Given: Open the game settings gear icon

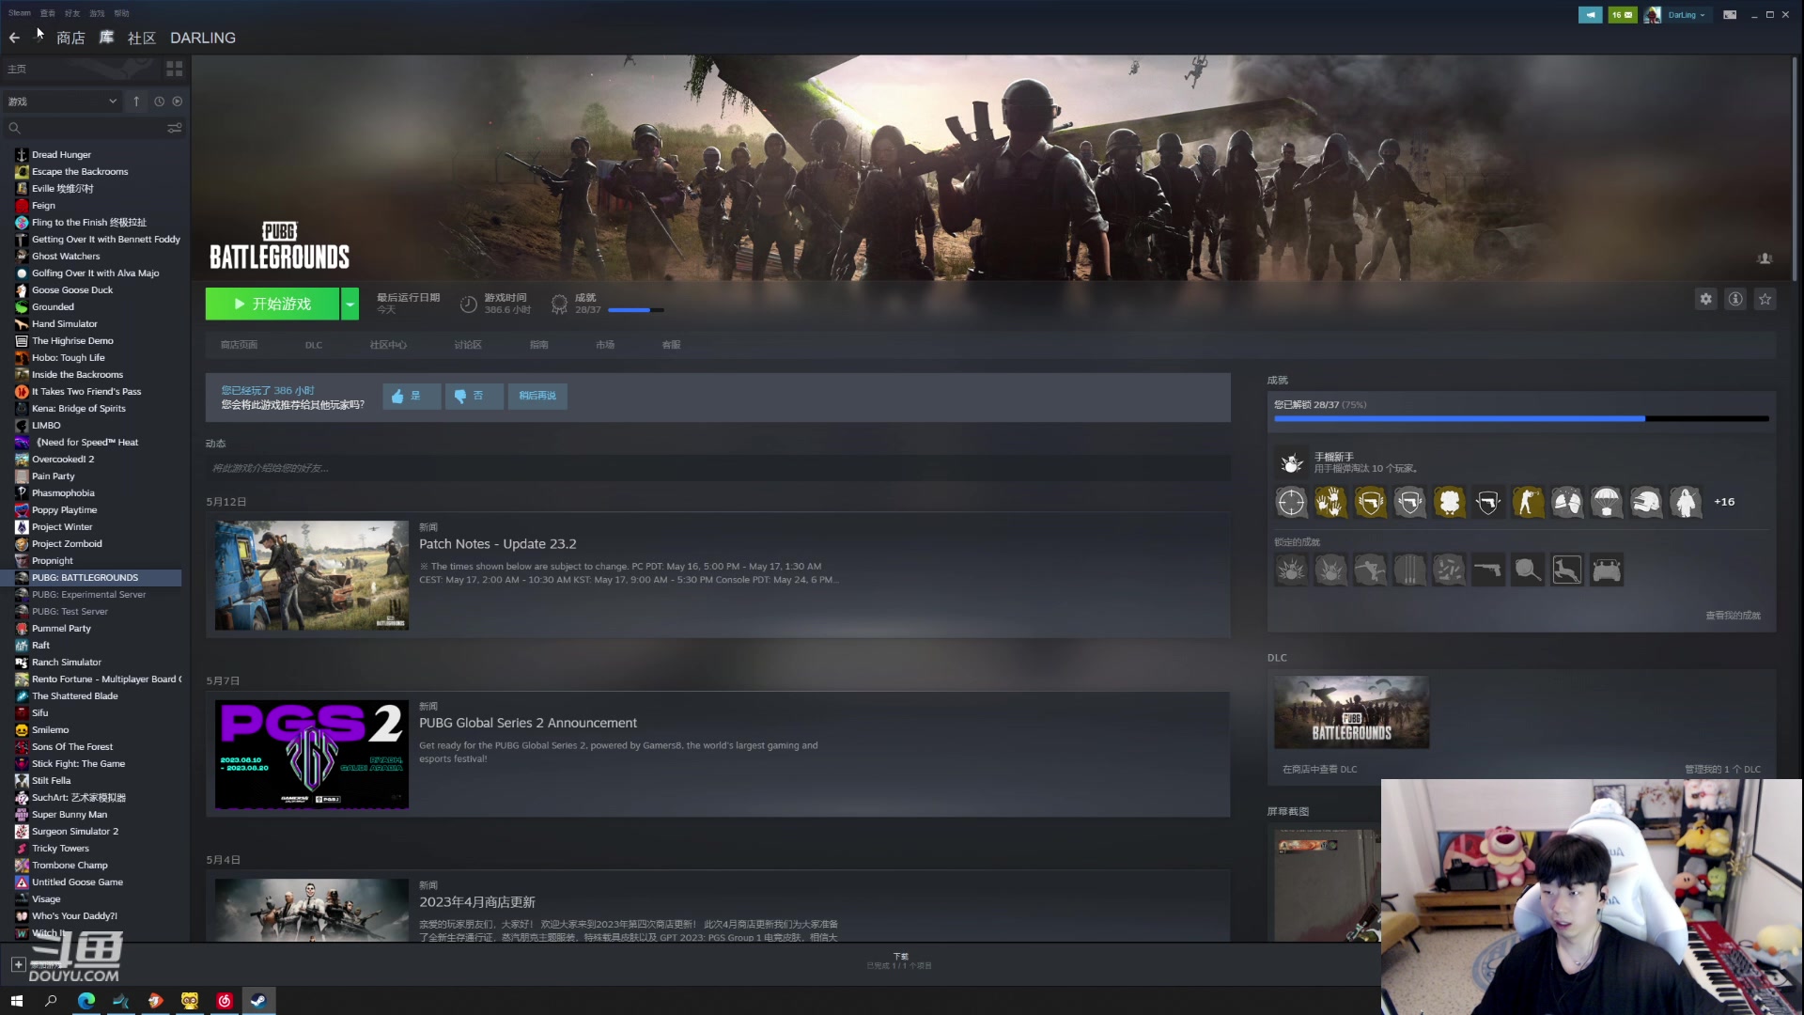Looking at the screenshot, I should coord(1705,299).
